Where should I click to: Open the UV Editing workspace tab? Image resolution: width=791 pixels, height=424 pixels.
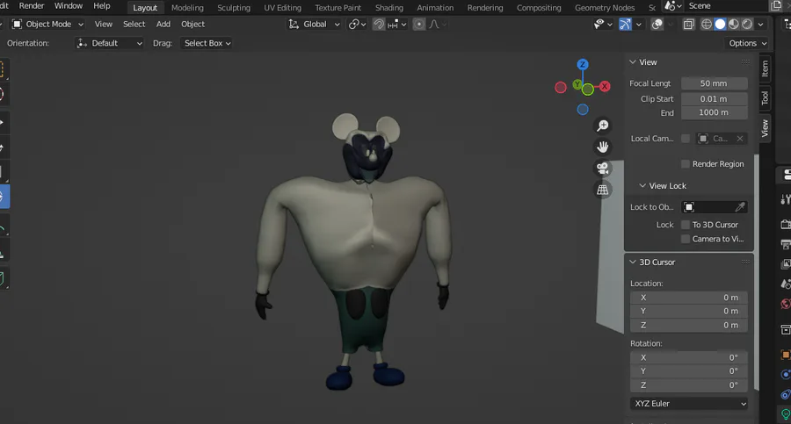[282, 8]
